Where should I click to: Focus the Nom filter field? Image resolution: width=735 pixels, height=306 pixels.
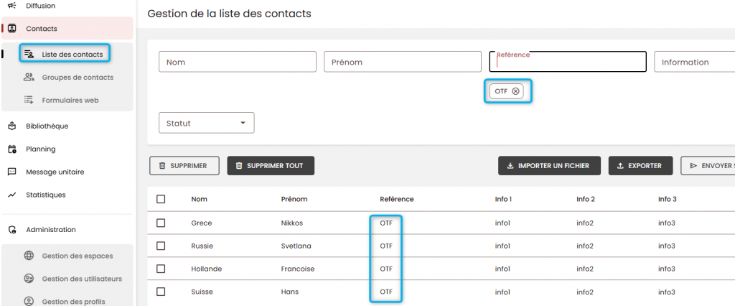click(x=238, y=62)
